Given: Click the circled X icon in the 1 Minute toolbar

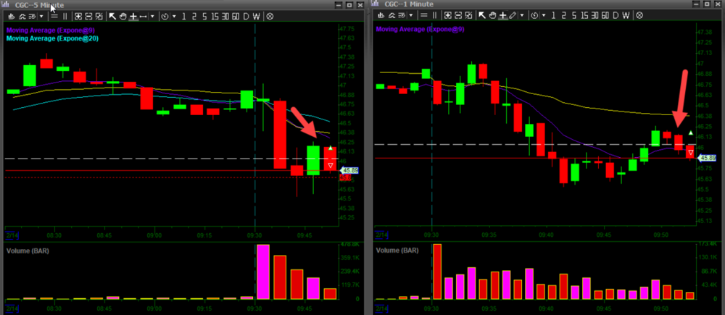Looking at the screenshot, I should pyautogui.click(x=639, y=15).
